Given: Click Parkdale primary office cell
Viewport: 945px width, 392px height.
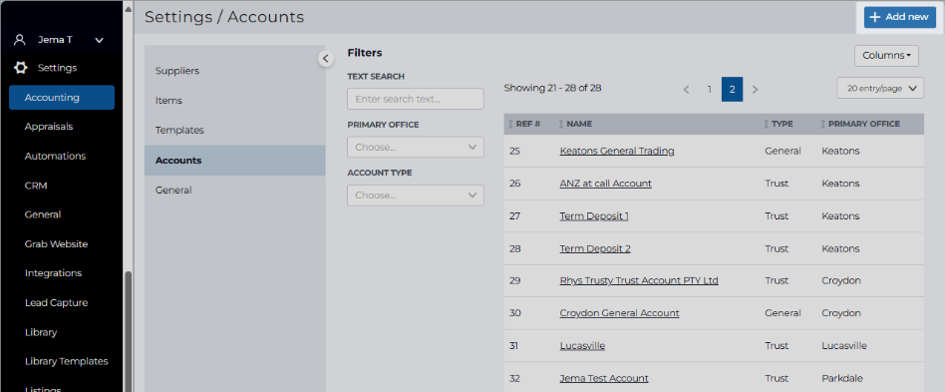Looking at the screenshot, I should pos(842,378).
